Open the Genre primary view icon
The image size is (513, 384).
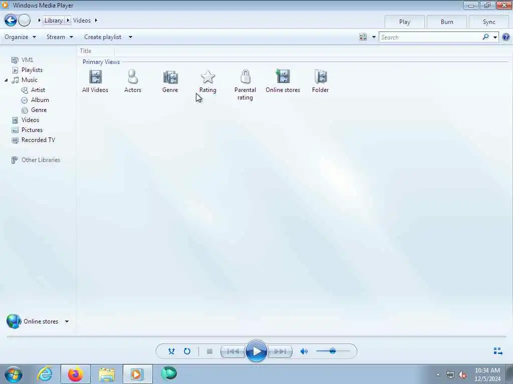point(170,81)
